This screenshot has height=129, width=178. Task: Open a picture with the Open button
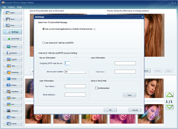click(x=12, y=13)
